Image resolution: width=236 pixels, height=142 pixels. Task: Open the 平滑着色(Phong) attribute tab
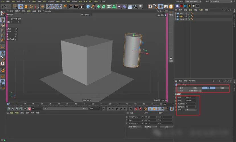(195, 91)
